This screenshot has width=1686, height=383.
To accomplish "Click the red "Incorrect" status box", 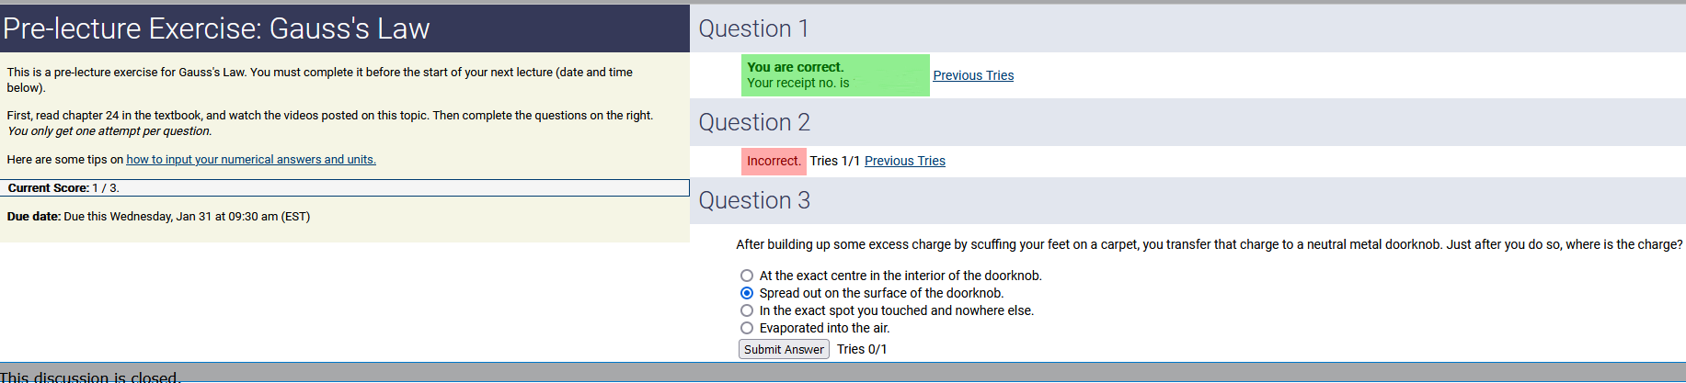I will point(774,161).
